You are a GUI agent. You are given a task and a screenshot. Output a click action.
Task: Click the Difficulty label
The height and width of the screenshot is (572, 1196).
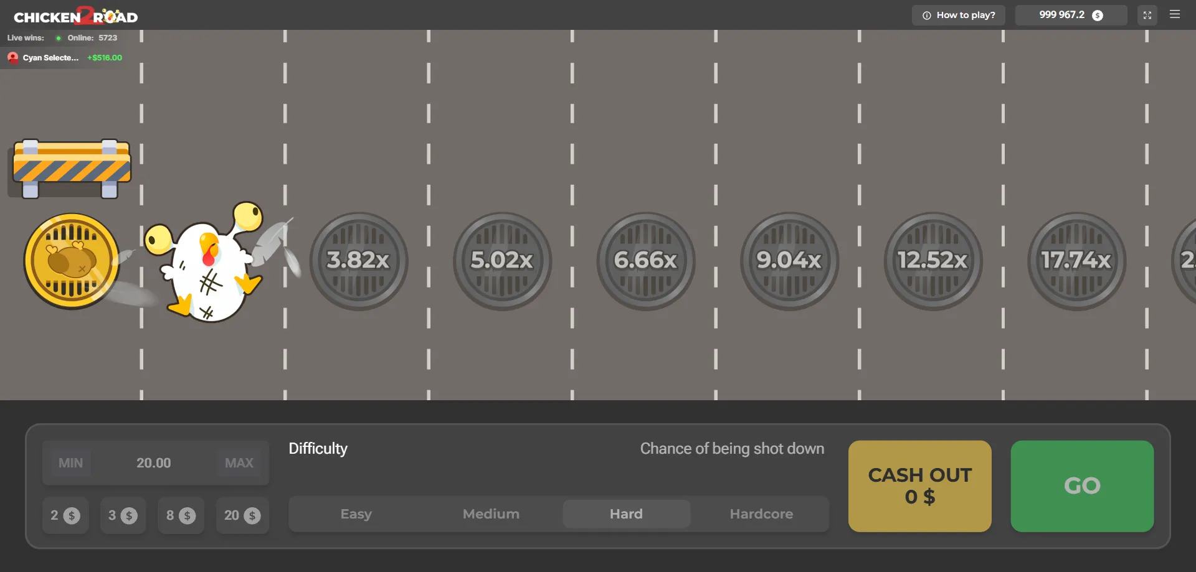tap(318, 449)
